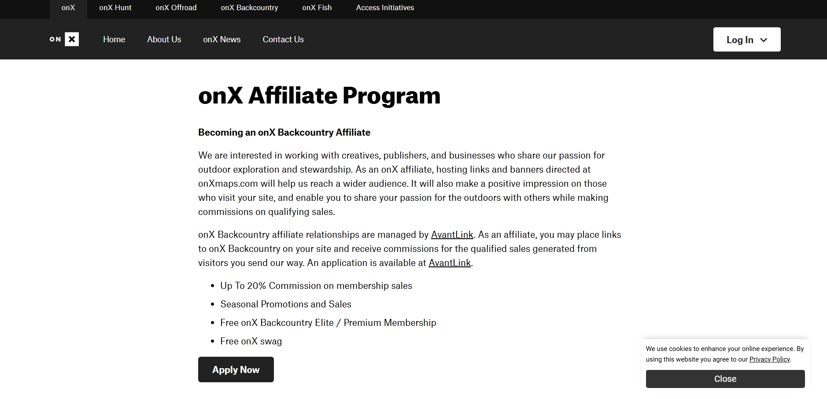Open the Contact Us page
Screen dimensions: 827x399
click(x=283, y=40)
